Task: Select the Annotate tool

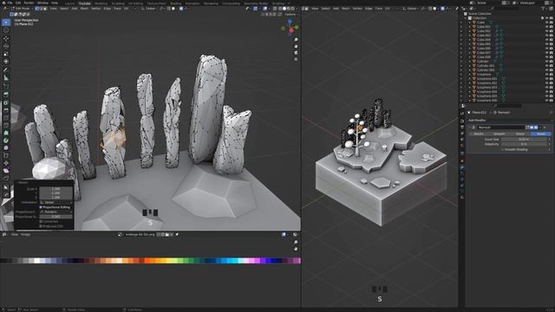Action: pos(6,70)
